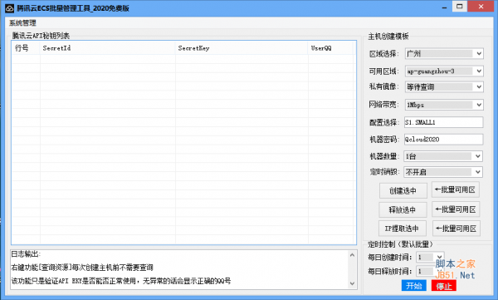Click the 日志输出 label text
498x300 pixels.
tap(26, 253)
